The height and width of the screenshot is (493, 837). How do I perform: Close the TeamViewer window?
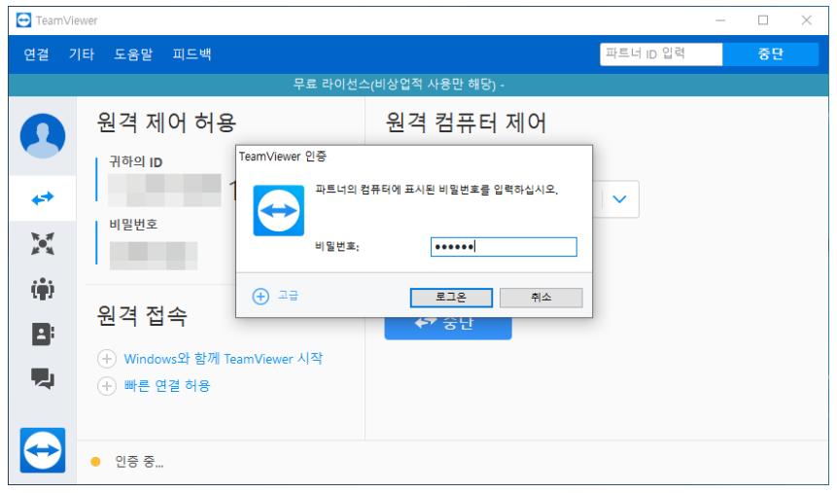coord(806,20)
